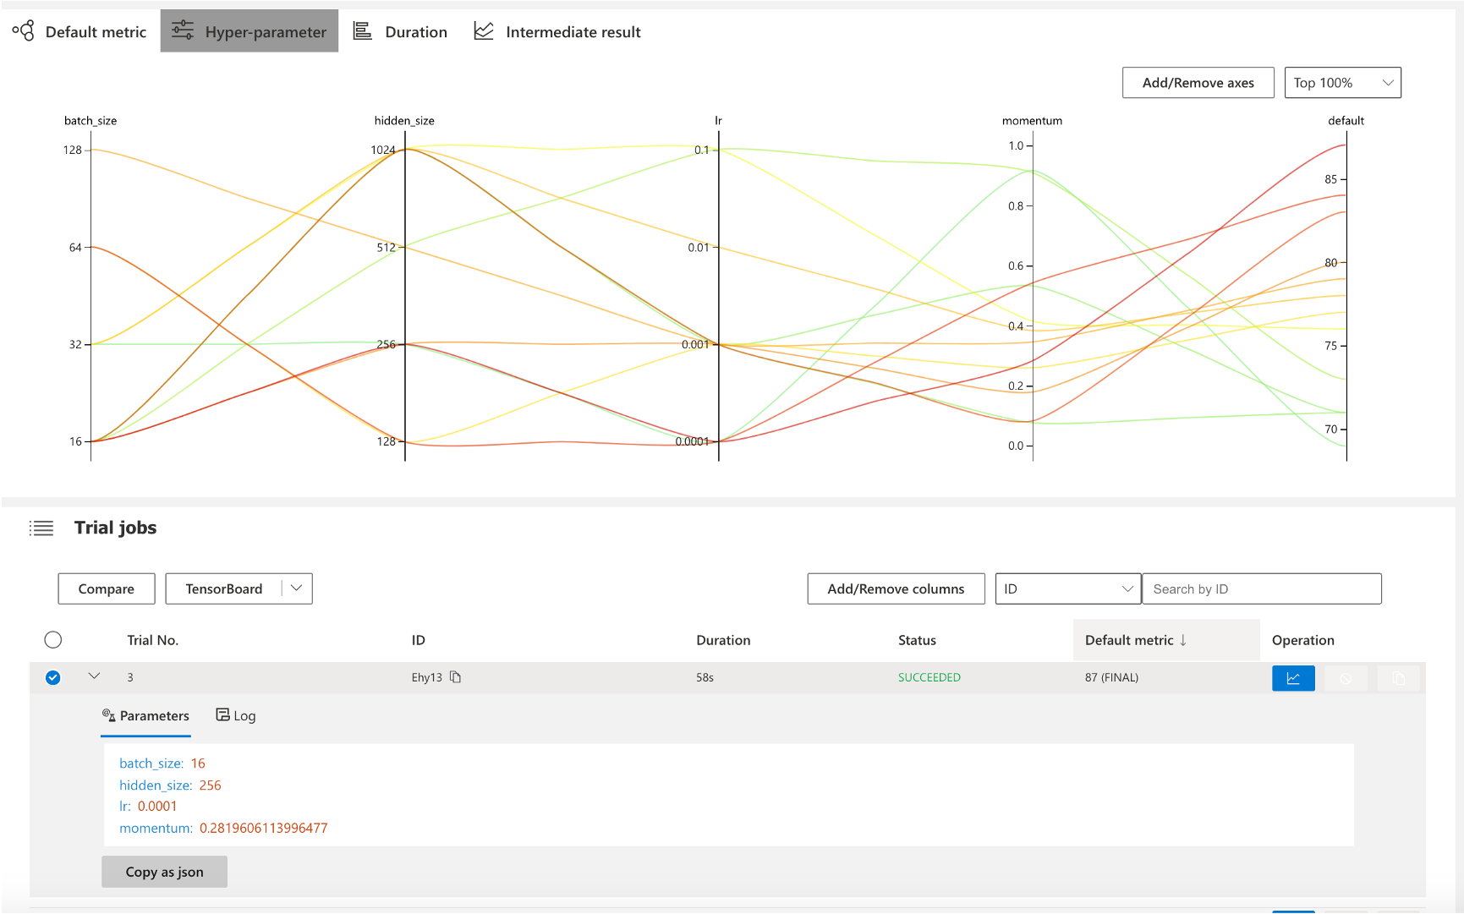Screen dimensions: 1464x914
Task: Click the kill job icon for trial 3
Action: click(1346, 678)
